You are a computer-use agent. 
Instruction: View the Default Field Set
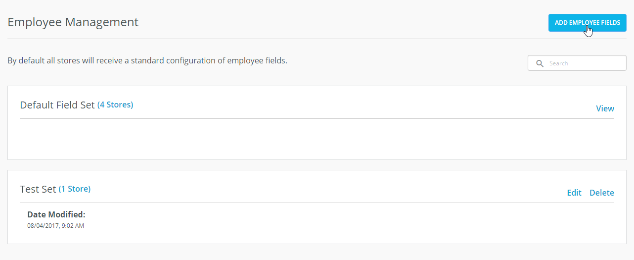605,108
